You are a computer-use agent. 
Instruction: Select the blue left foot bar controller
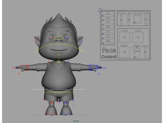66,114
